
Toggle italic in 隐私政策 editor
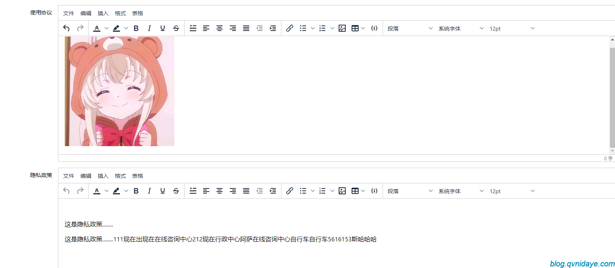[149, 191]
